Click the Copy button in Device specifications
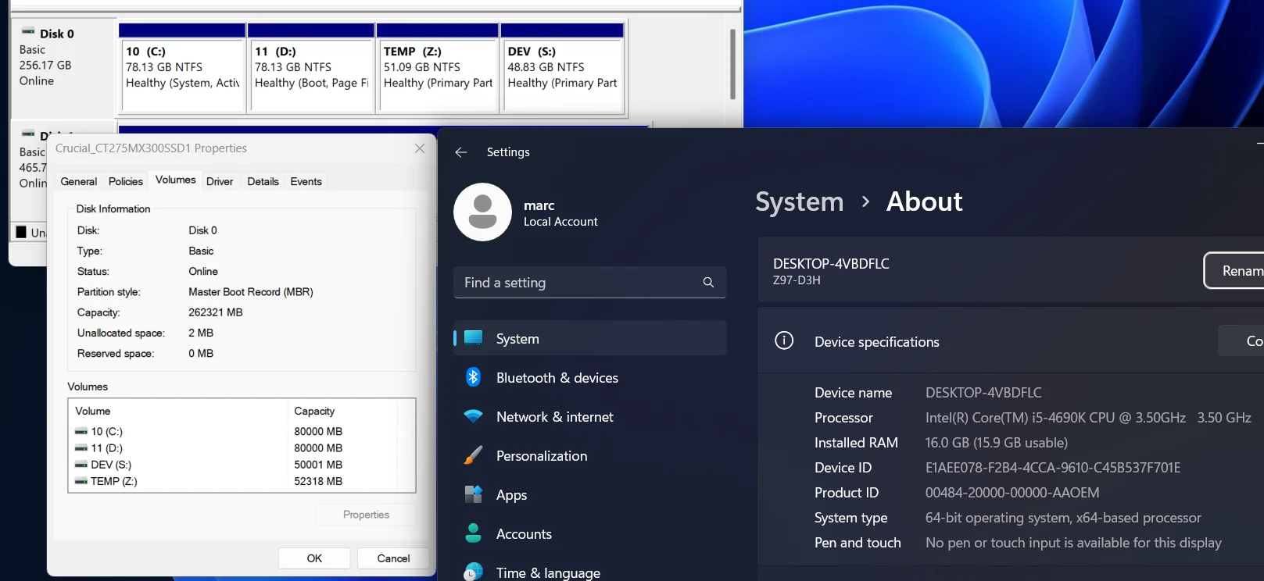The width and height of the screenshot is (1264, 581). coord(1243,340)
